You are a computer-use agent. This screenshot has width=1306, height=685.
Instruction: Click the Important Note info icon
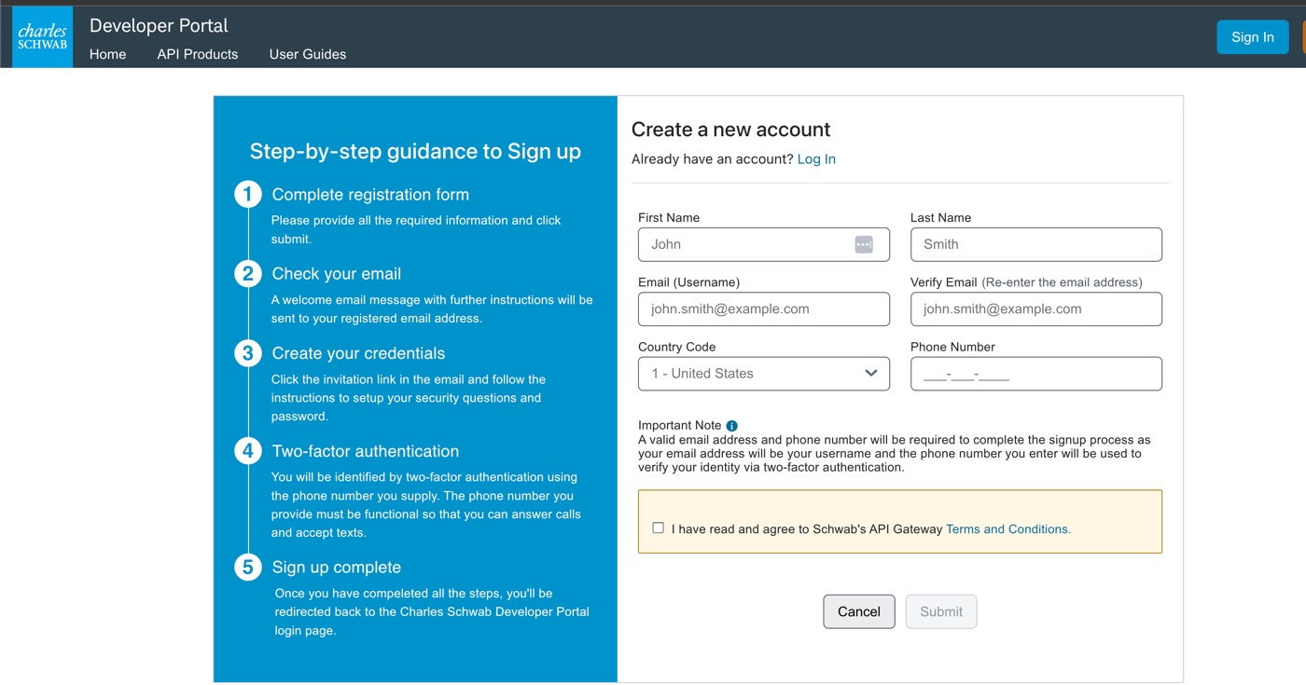(731, 426)
